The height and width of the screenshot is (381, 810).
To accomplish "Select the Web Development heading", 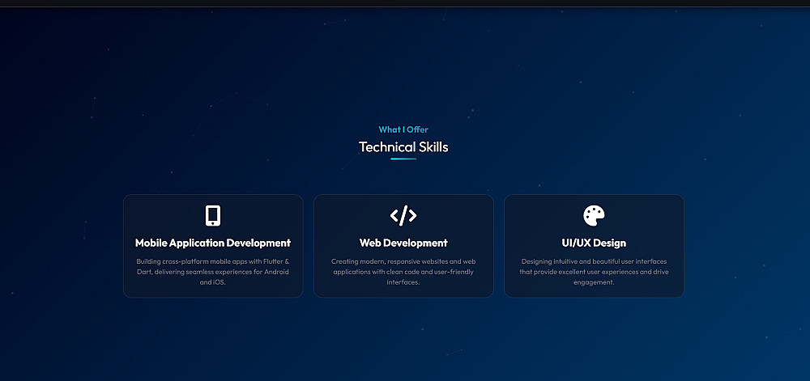I will click(x=403, y=243).
